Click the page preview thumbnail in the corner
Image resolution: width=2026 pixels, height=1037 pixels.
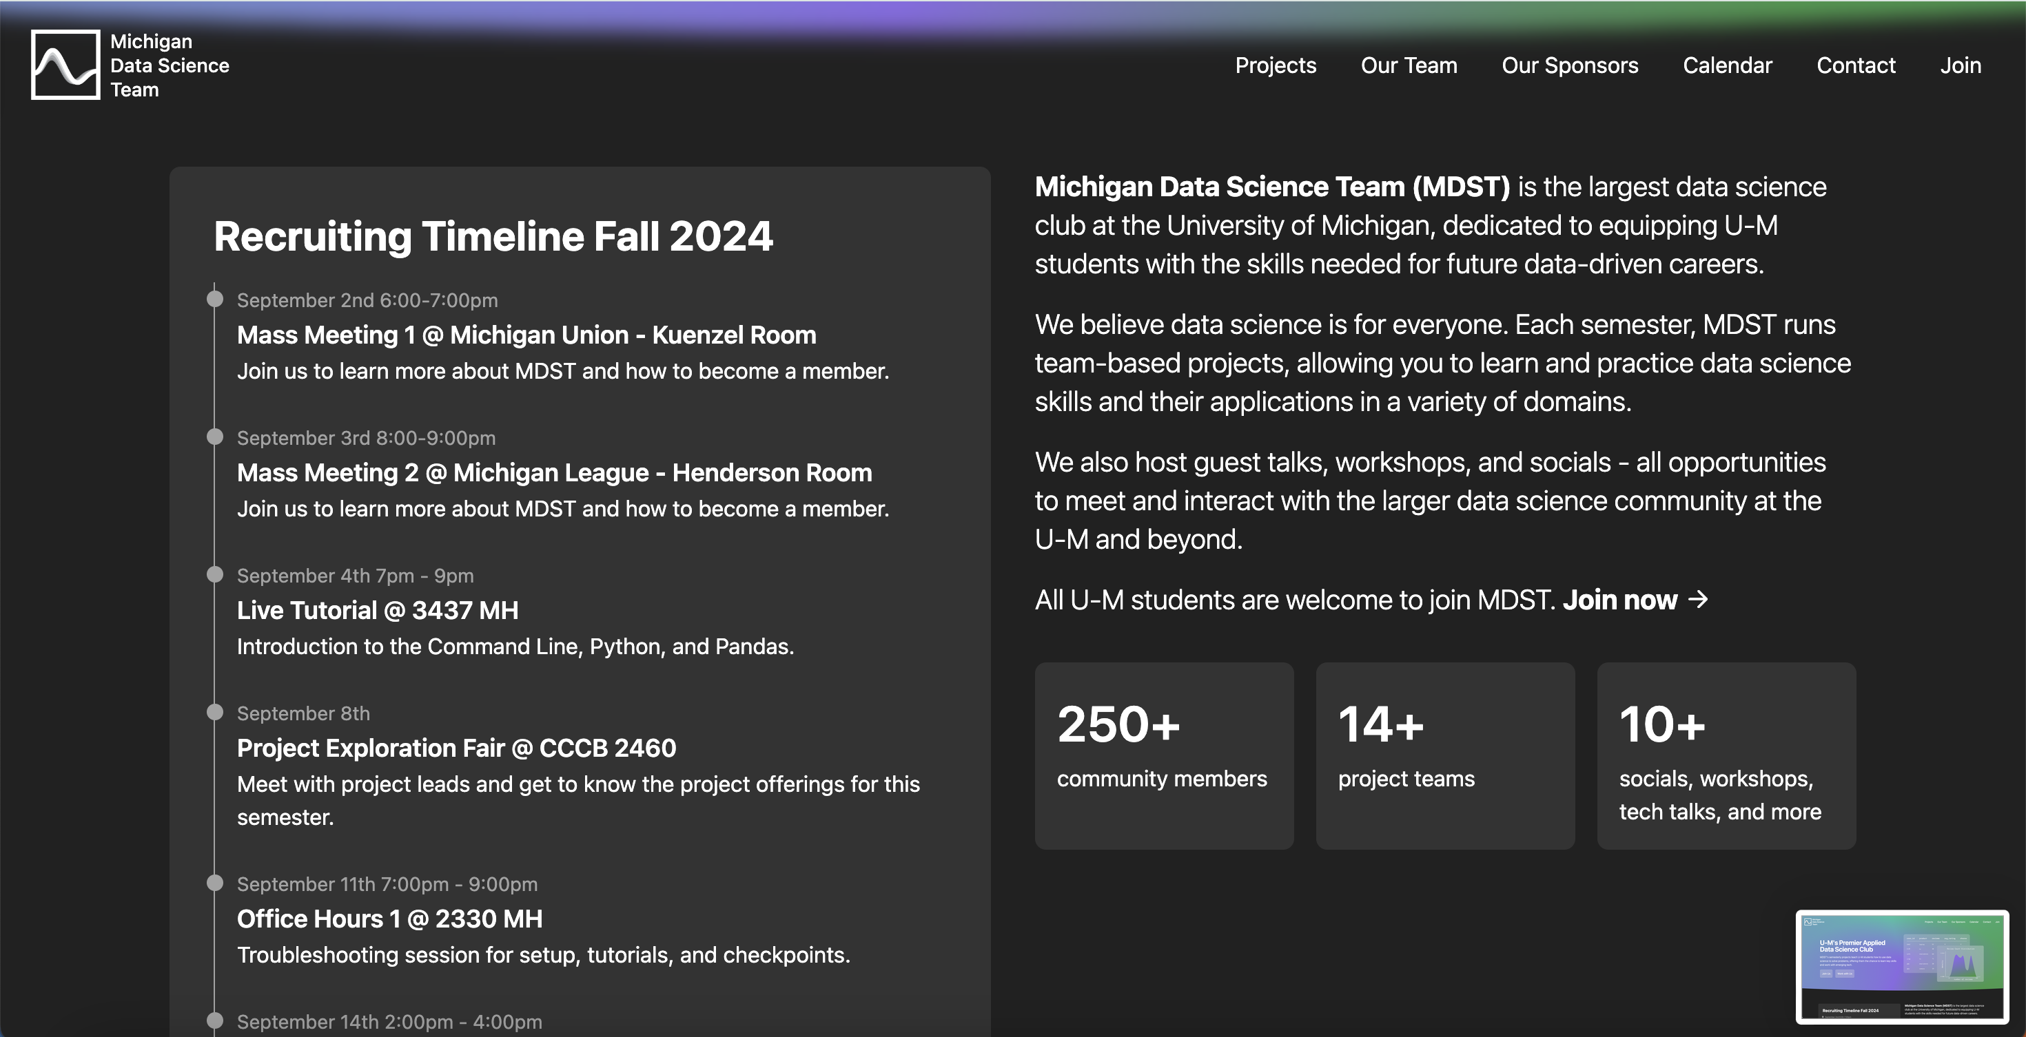coord(1902,967)
